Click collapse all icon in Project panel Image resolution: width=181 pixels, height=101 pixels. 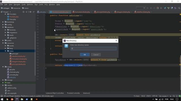(26, 12)
